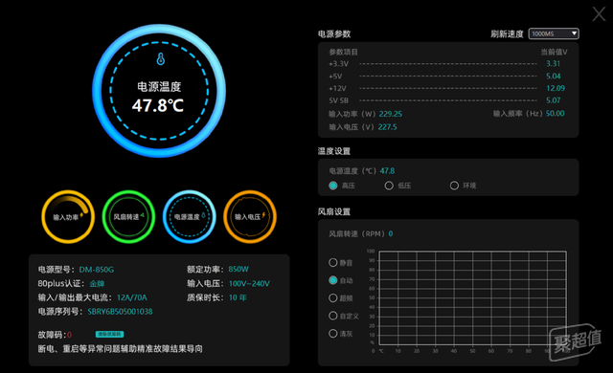
Task: Click the thermometer icon in temperature dial
Action: click(x=160, y=59)
